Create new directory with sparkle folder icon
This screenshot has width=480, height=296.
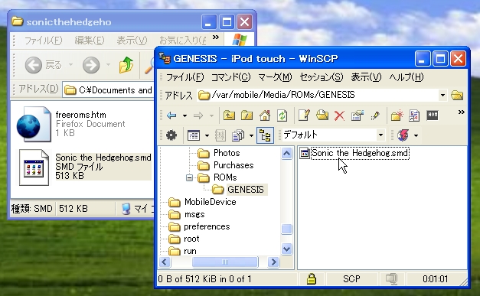[397, 115]
